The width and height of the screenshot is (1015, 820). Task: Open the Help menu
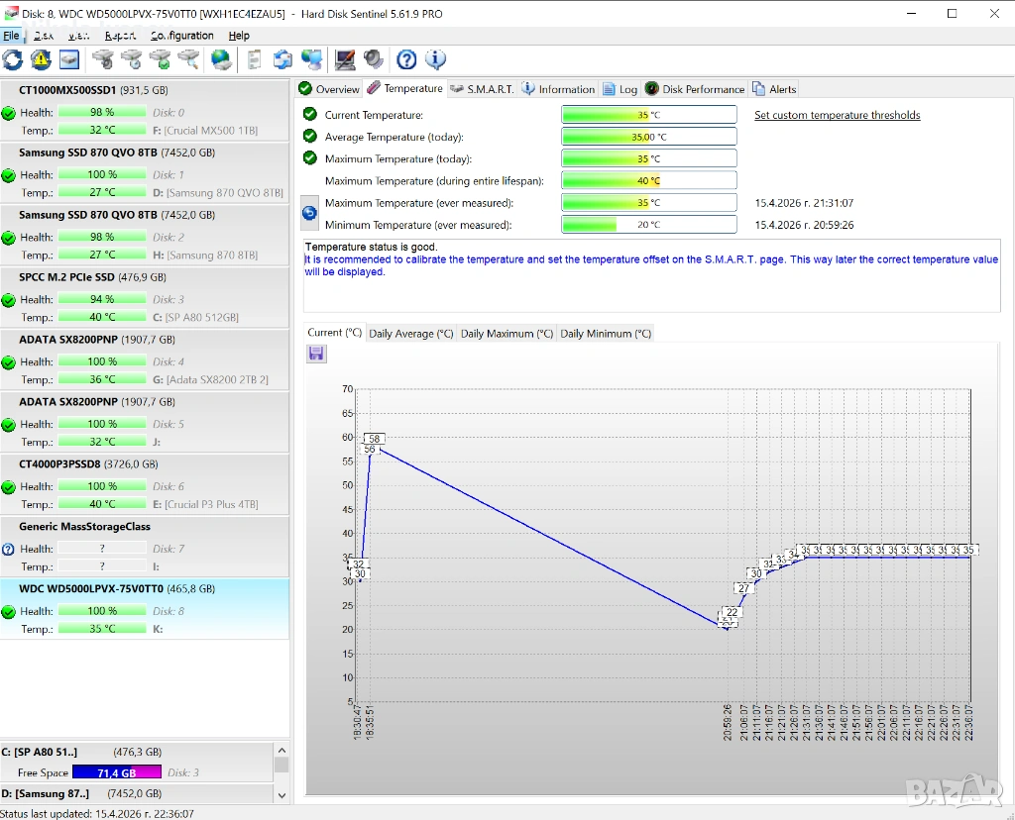tap(239, 36)
